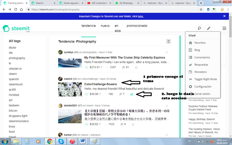Screen dimensions: 232x145
Task: Switch to the promocionado tab
Action: (x=137, y=26)
